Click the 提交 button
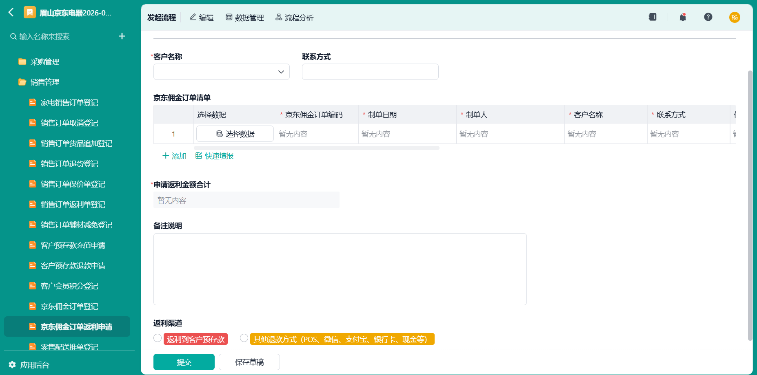 pos(184,362)
